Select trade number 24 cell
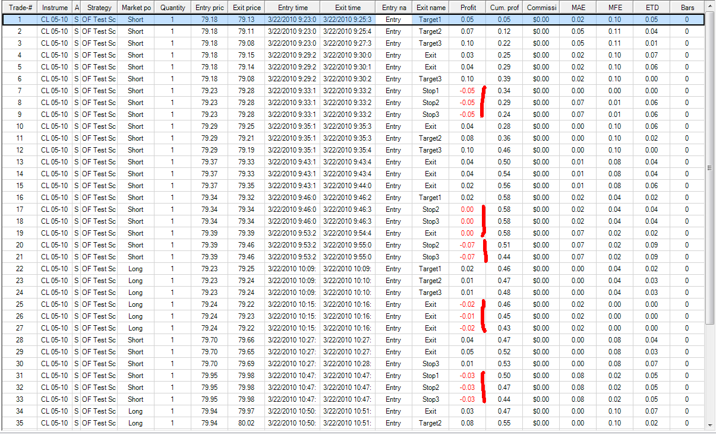716x435 pixels. (20, 293)
